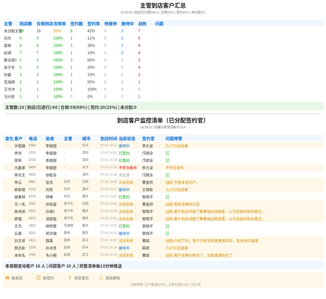
Task: Click the 坐席 column header
Action: point(50,139)
